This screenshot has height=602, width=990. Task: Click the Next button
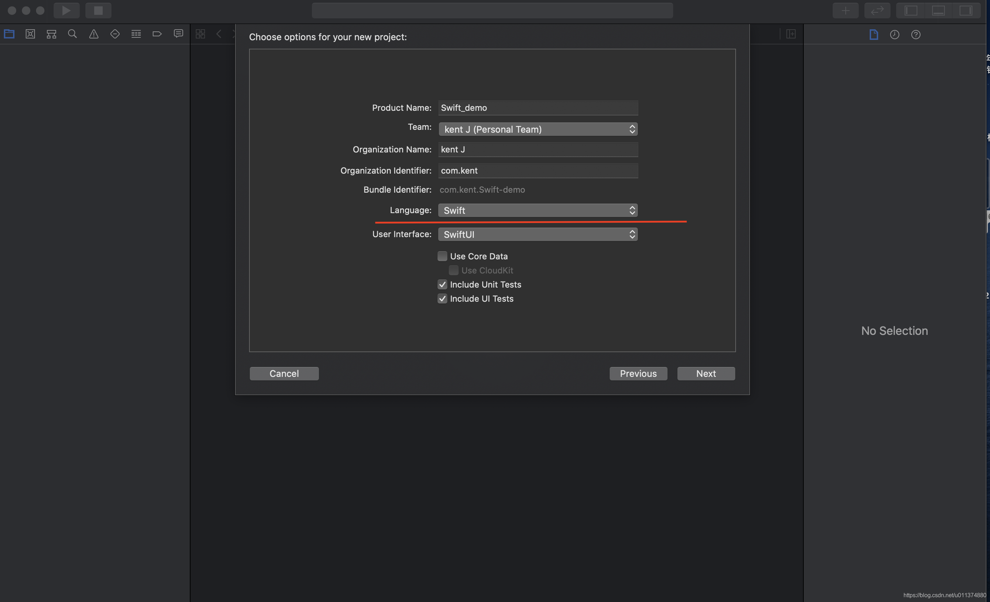coord(706,374)
